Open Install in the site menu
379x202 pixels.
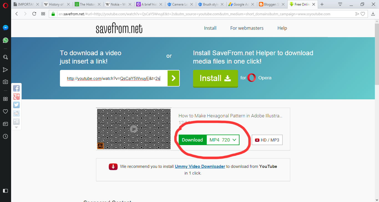click(210, 28)
